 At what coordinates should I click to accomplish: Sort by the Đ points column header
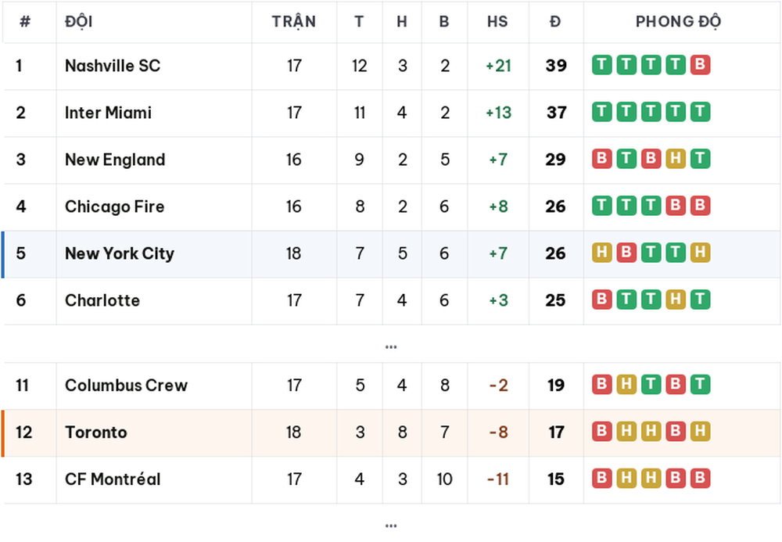555,21
